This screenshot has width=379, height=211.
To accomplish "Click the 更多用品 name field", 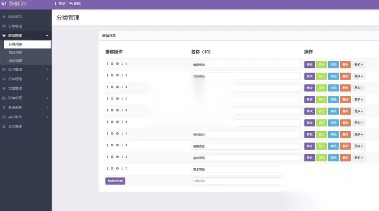I will tap(237, 169).
